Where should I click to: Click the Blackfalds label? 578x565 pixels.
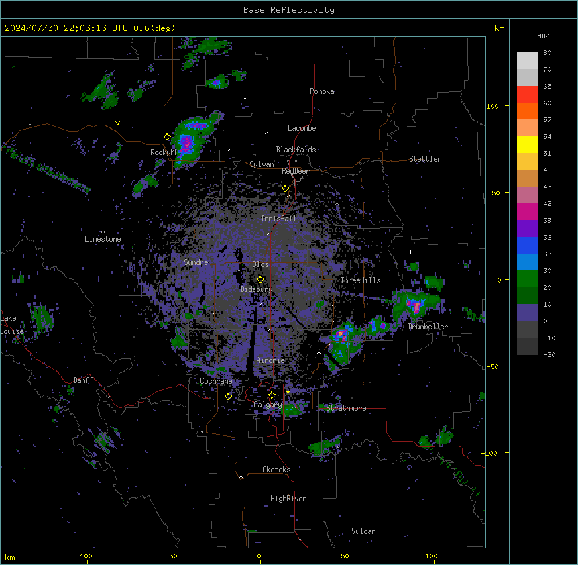[296, 150]
